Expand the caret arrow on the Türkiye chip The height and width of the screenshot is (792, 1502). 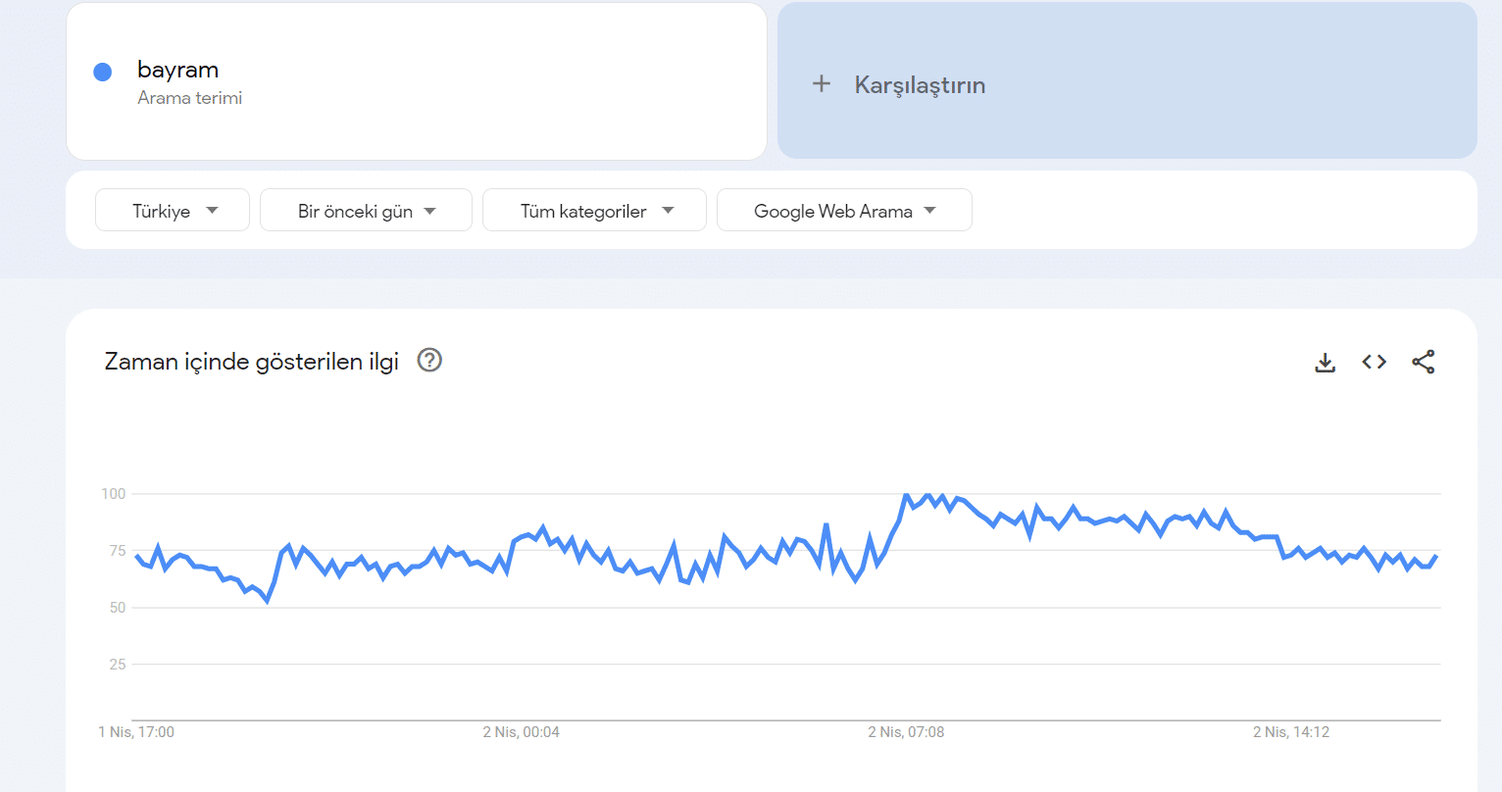click(214, 210)
